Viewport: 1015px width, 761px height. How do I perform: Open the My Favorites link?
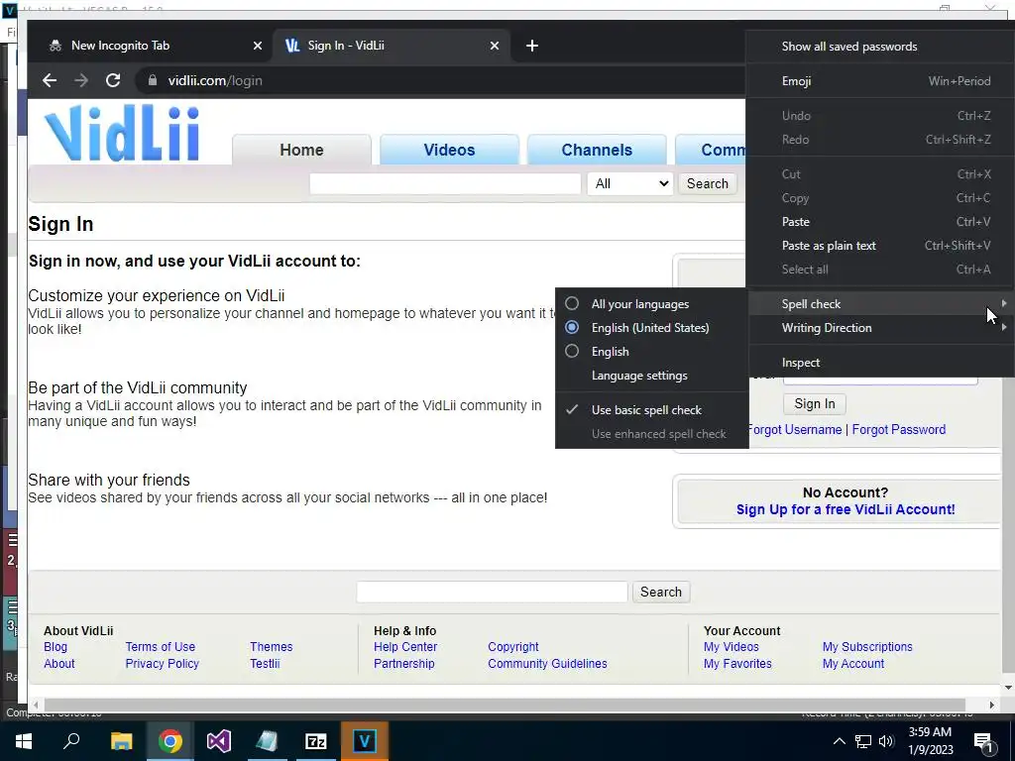[x=737, y=663]
